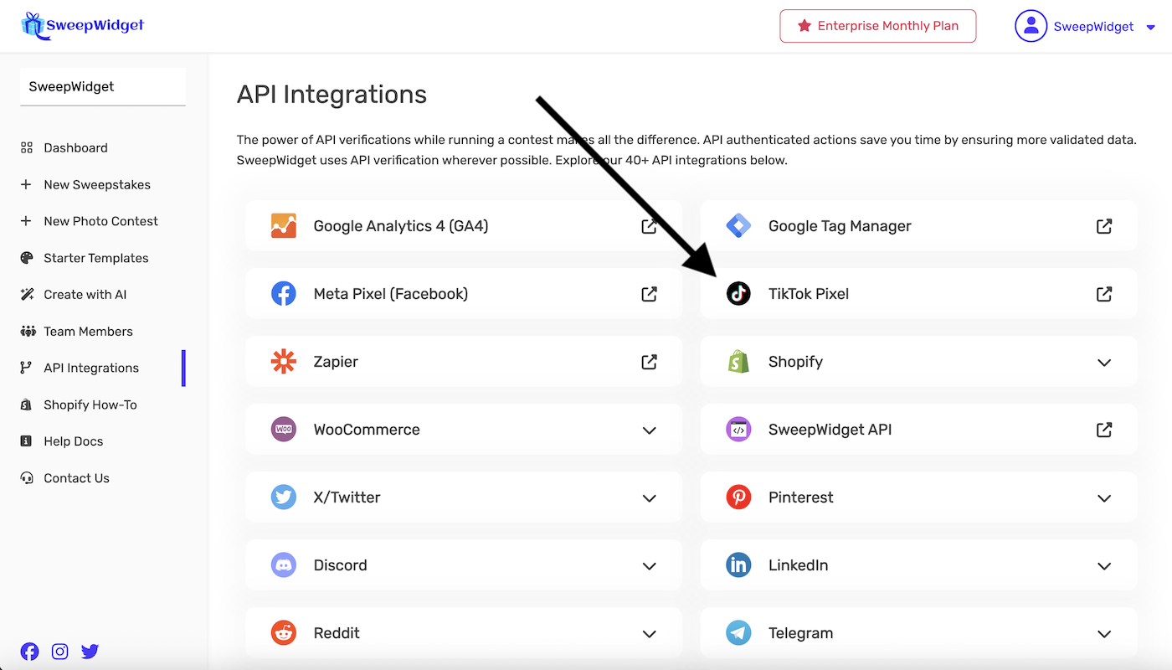Image resolution: width=1172 pixels, height=670 pixels.
Task: Open Help Docs sidebar link
Action: click(73, 441)
